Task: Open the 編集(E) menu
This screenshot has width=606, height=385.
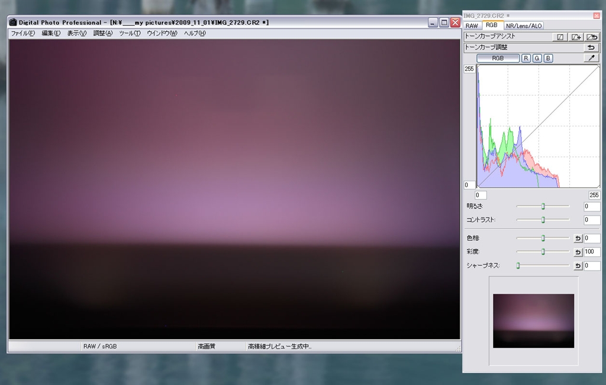Action: tap(51, 33)
